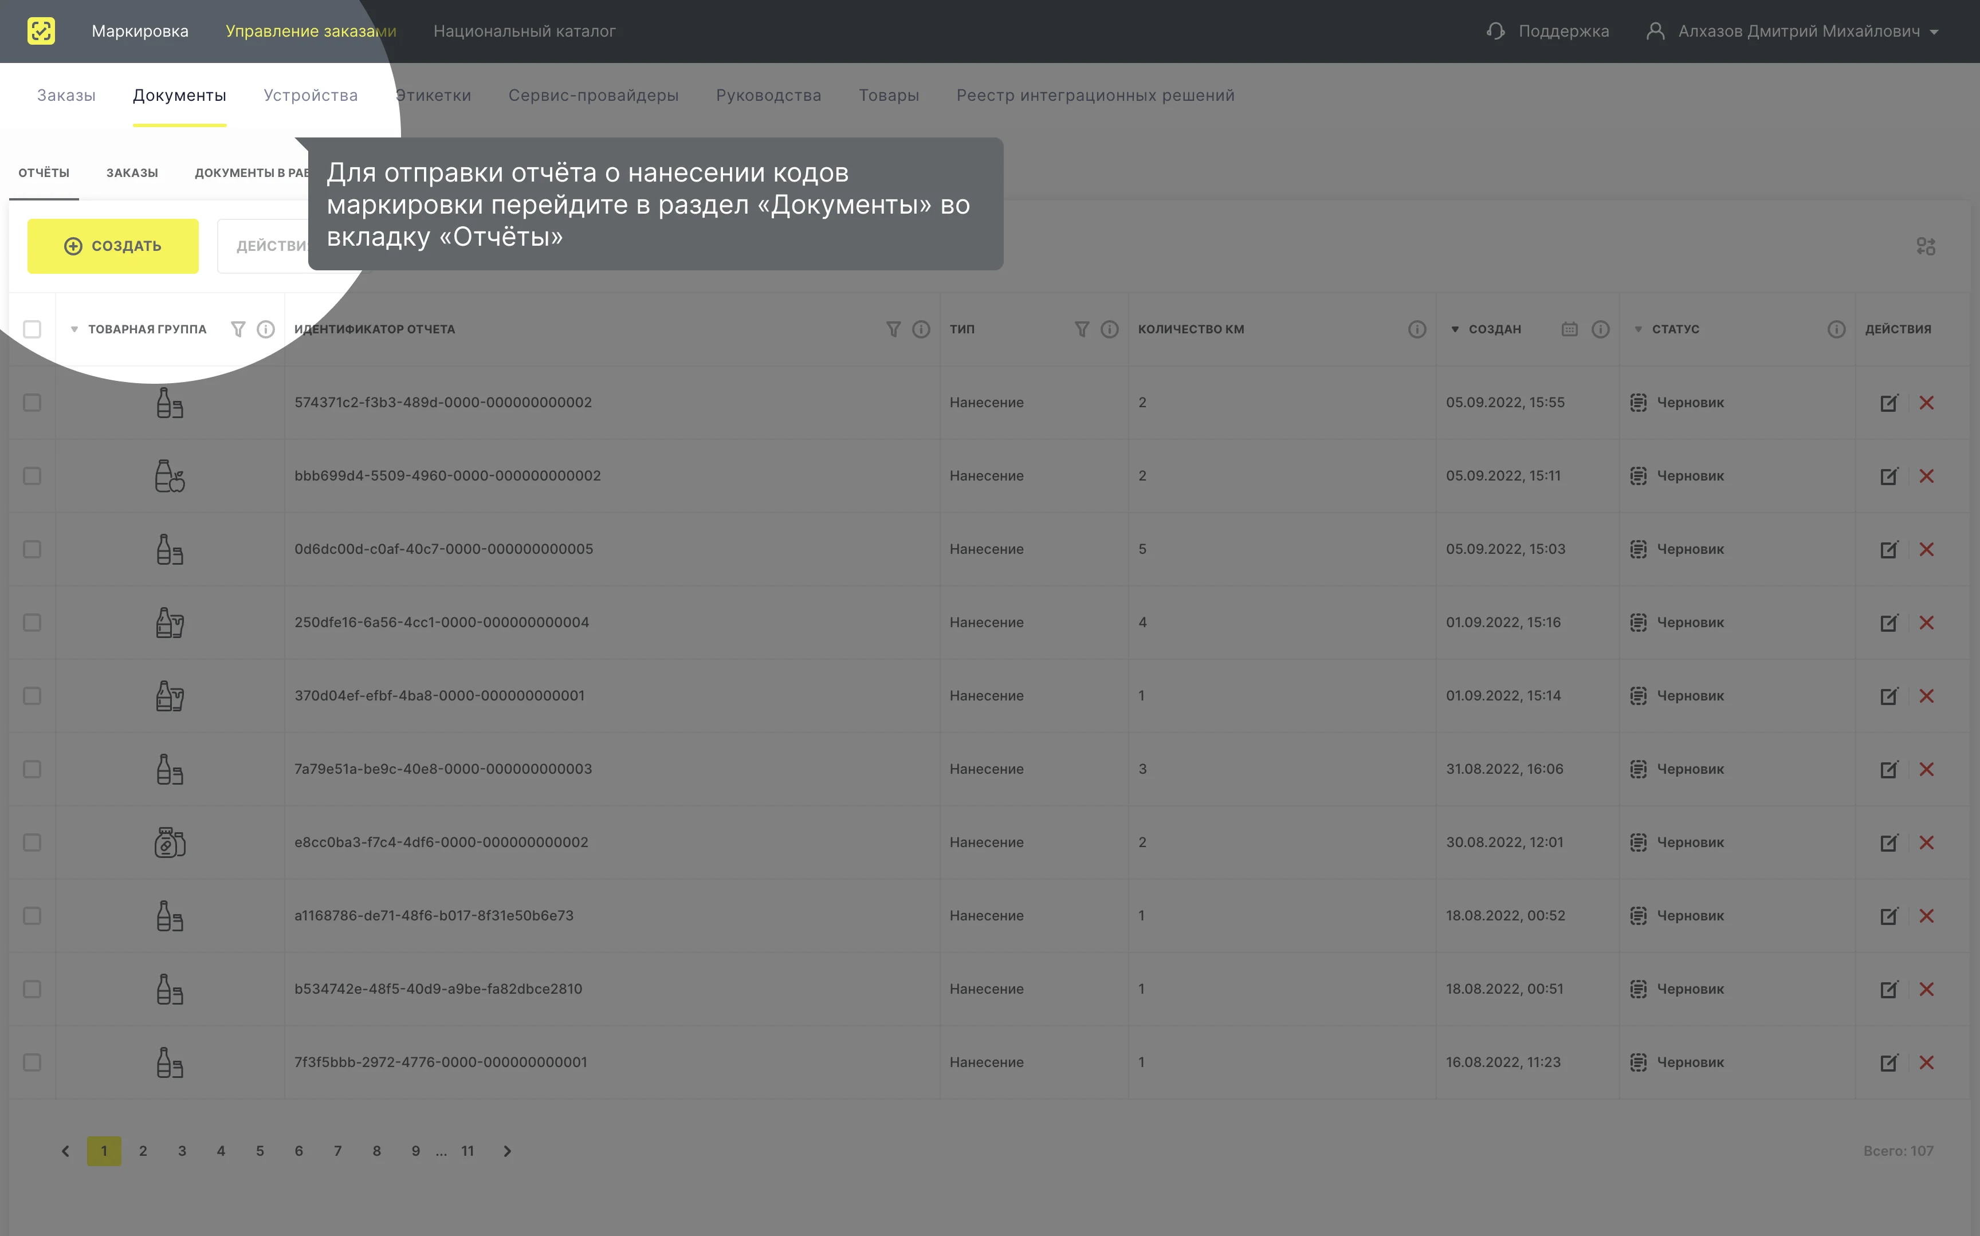
Task: Go to next page chevron
Action: click(507, 1151)
